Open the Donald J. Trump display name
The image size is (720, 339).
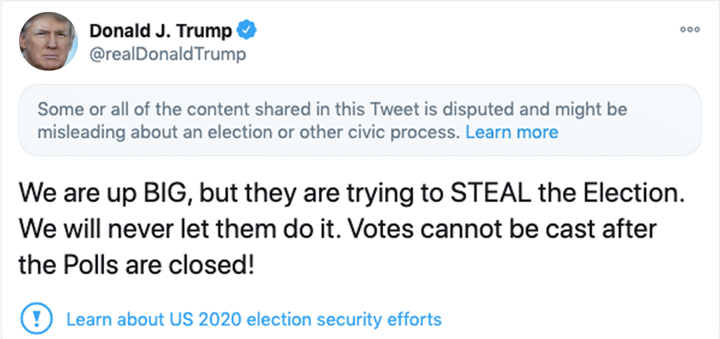pyautogui.click(x=161, y=30)
